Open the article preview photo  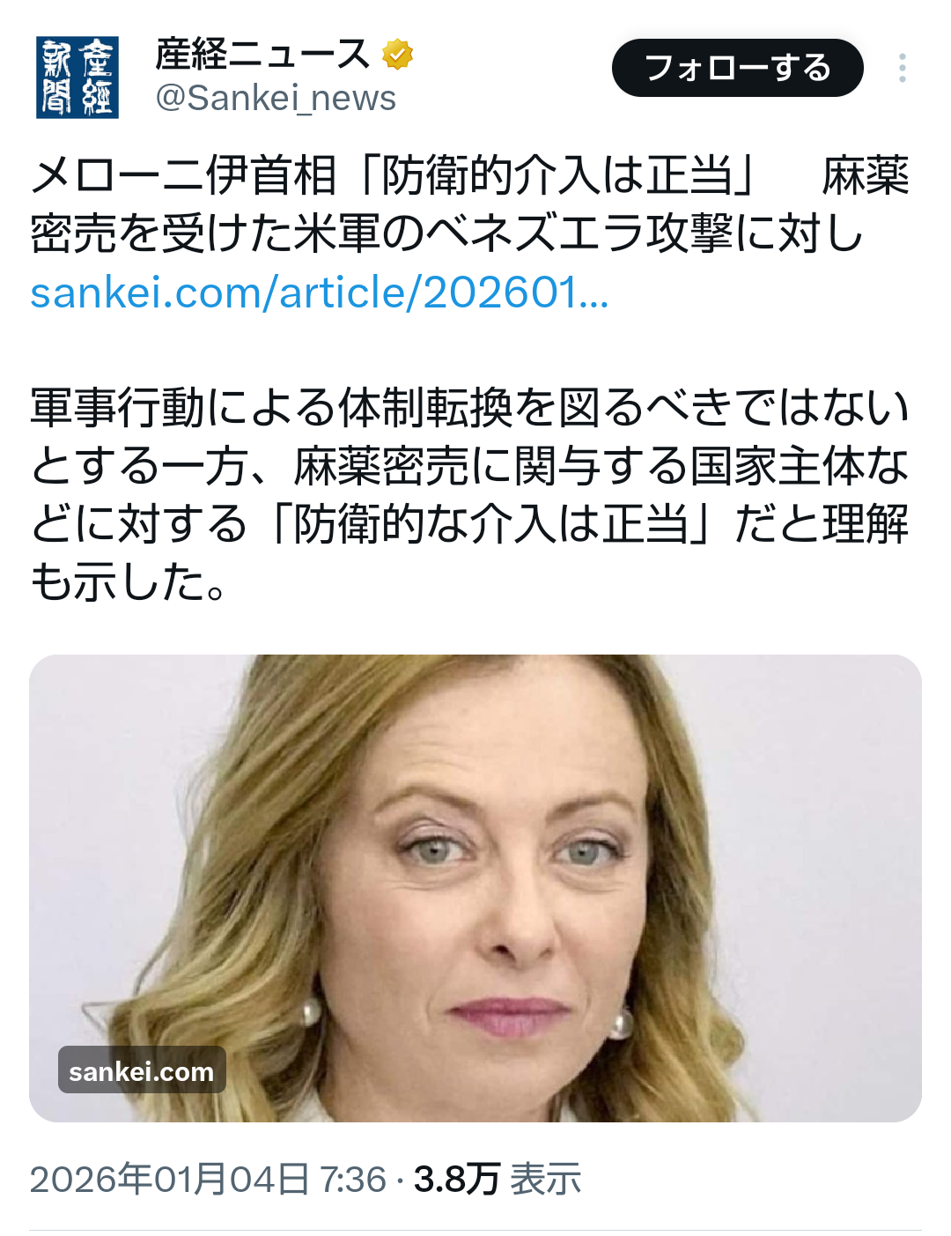tap(475, 888)
